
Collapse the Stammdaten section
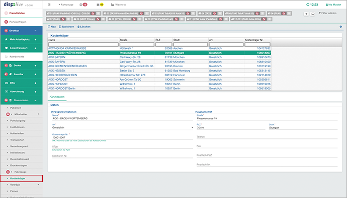coord(35,100)
